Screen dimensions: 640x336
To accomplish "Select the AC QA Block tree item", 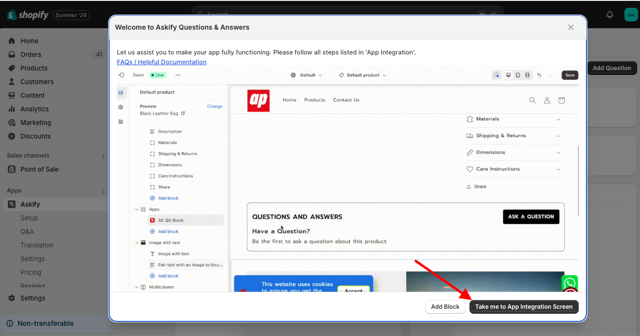I will [186, 220].
